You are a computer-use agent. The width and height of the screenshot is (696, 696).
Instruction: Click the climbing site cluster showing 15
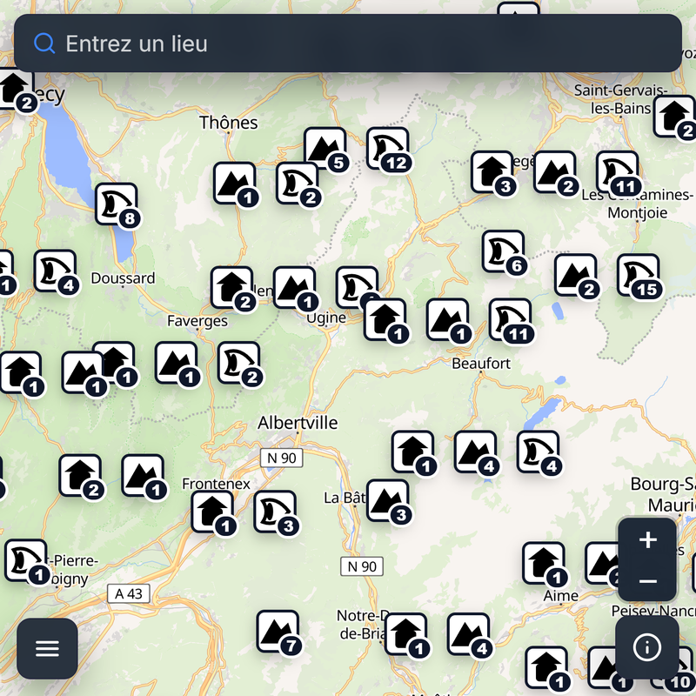tap(639, 276)
